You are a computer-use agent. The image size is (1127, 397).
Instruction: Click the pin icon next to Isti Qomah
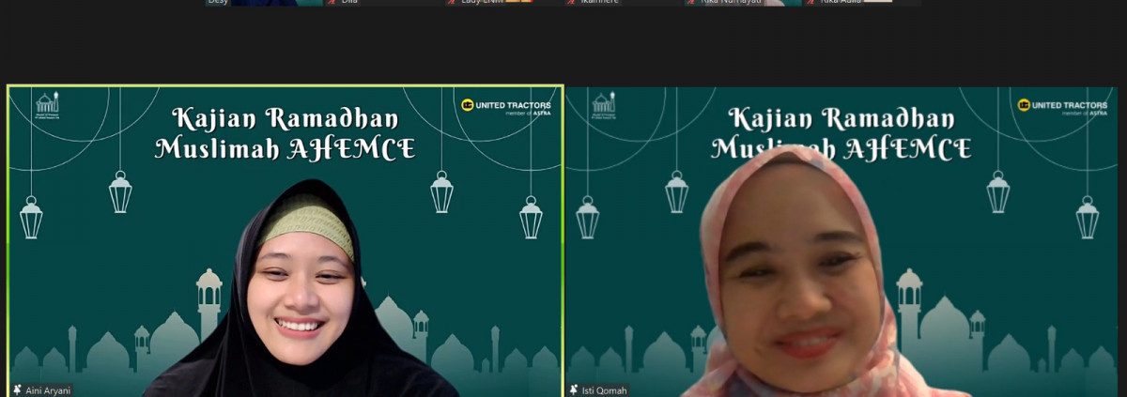tap(574, 389)
